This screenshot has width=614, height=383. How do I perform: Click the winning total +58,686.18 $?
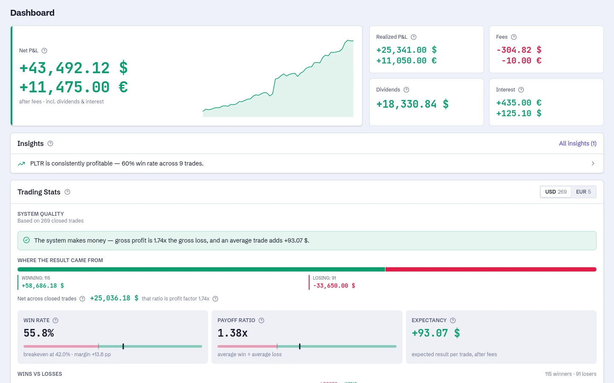pos(43,286)
